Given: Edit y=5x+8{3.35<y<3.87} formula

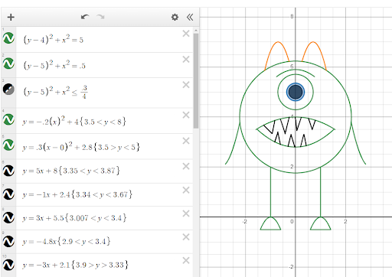Looking at the screenshot, I should tap(71, 171).
